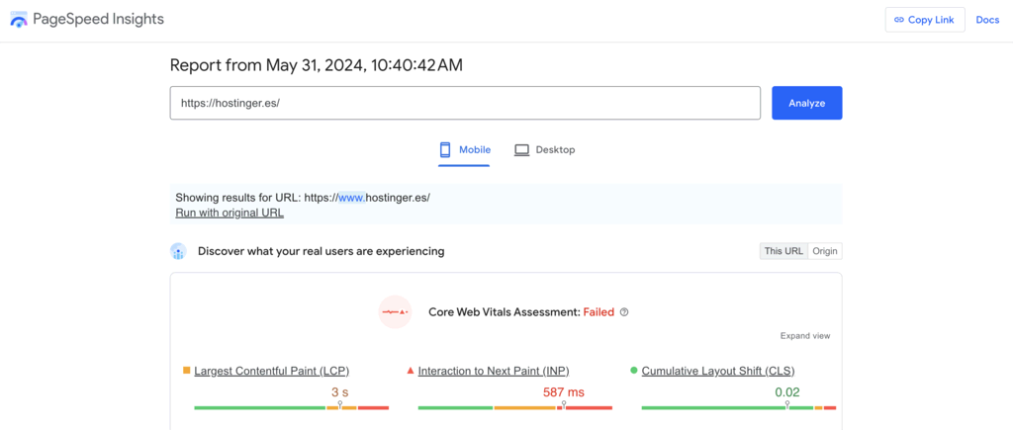Screen dimensions: 1013x430
Task: Switch to the Desktop tab
Action: pyautogui.click(x=544, y=150)
